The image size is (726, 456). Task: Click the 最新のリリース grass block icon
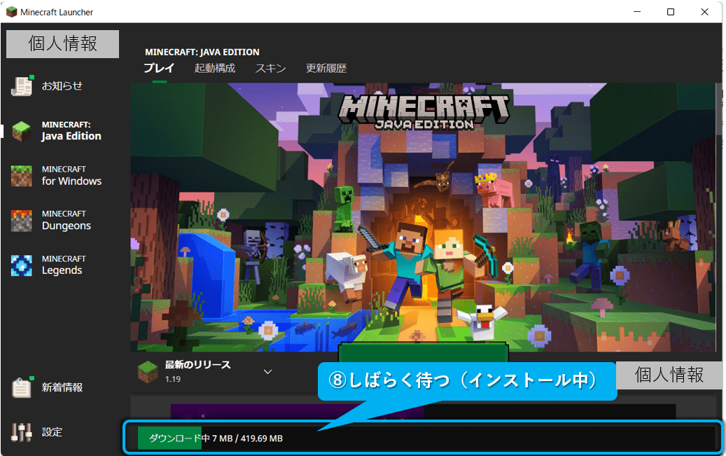(x=148, y=372)
